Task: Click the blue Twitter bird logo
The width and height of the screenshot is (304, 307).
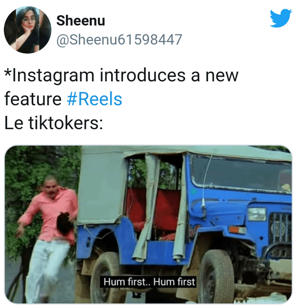Action: [x=280, y=18]
